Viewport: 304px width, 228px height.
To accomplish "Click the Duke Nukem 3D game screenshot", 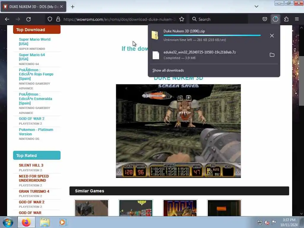I will point(178,131).
